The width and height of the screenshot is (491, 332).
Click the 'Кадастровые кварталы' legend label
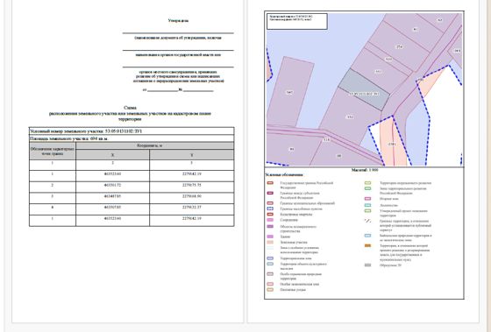296,215
